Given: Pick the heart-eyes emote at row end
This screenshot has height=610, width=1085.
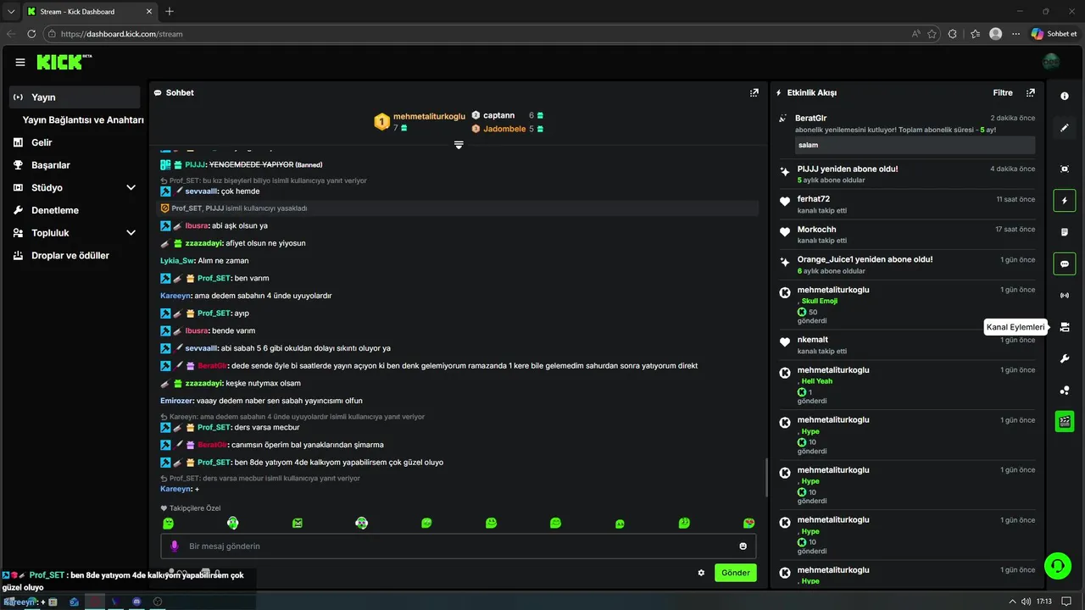Looking at the screenshot, I should 748,523.
